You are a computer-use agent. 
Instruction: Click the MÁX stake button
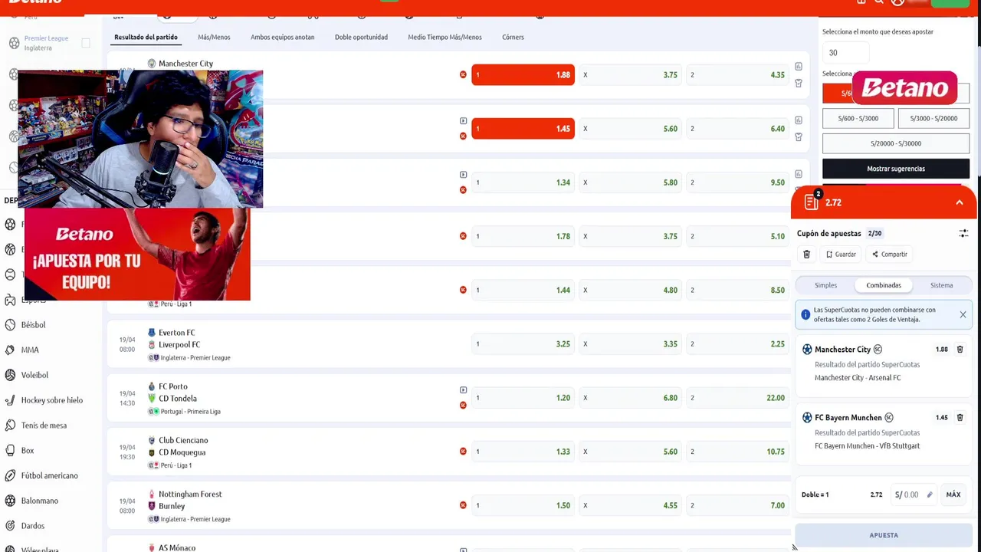(953, 495)
